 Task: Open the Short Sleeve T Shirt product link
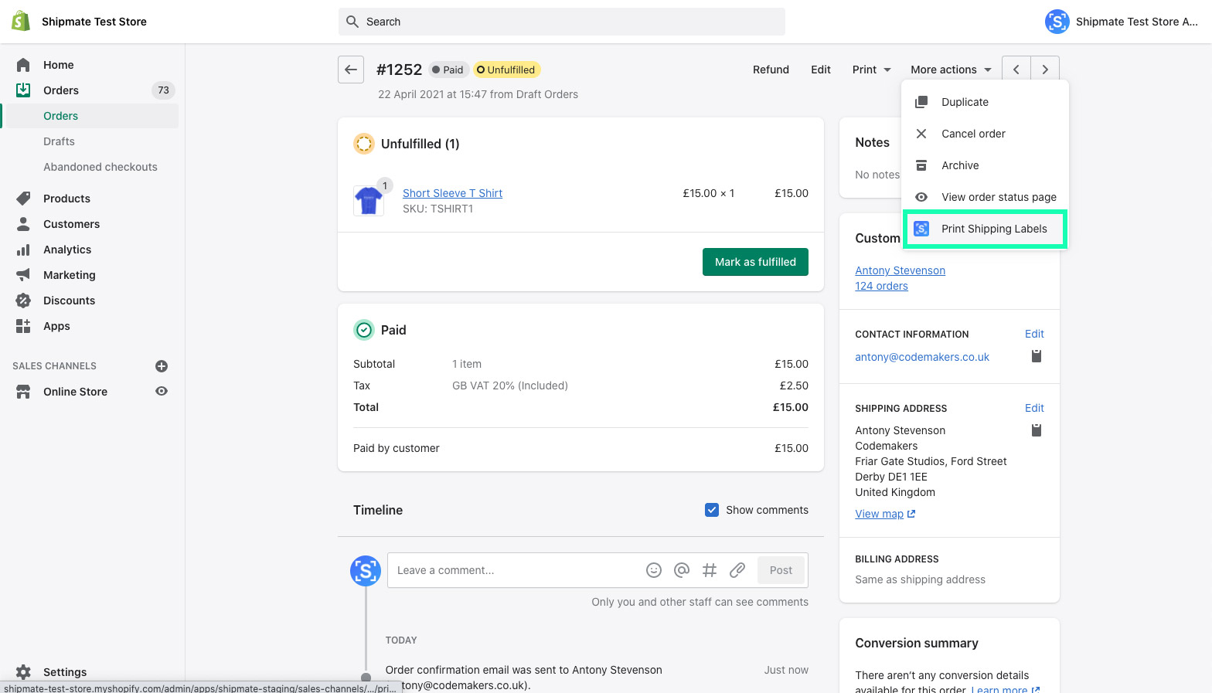(x=452, y=193)
